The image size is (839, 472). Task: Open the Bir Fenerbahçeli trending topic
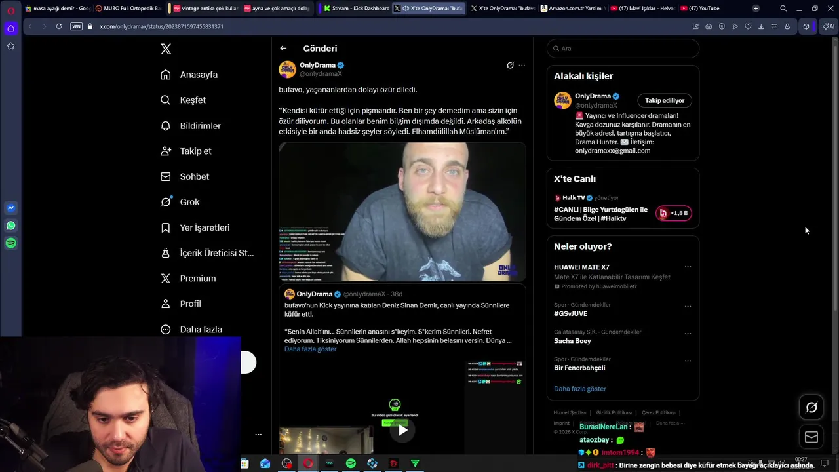(579, 368)
